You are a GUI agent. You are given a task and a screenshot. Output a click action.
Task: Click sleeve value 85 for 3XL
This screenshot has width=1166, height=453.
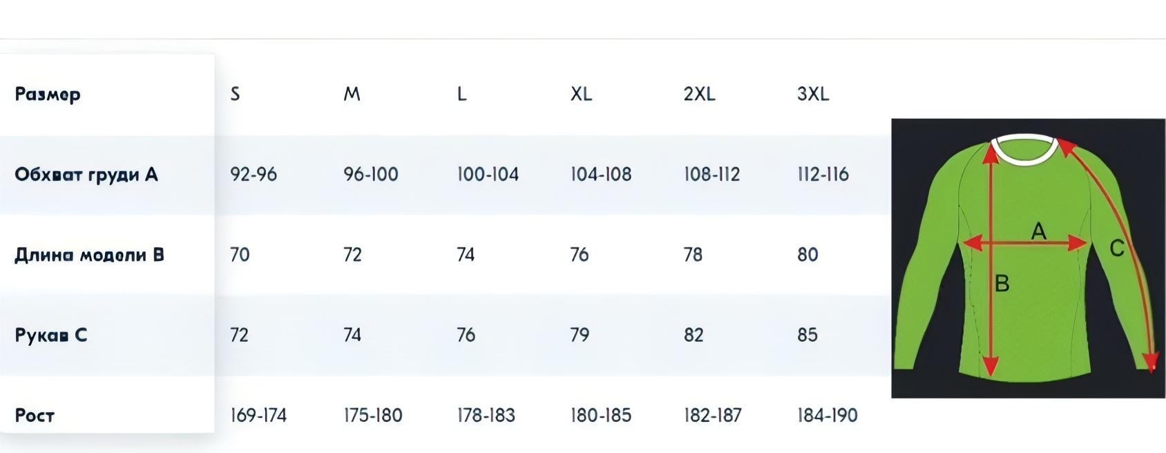(807, 335)
